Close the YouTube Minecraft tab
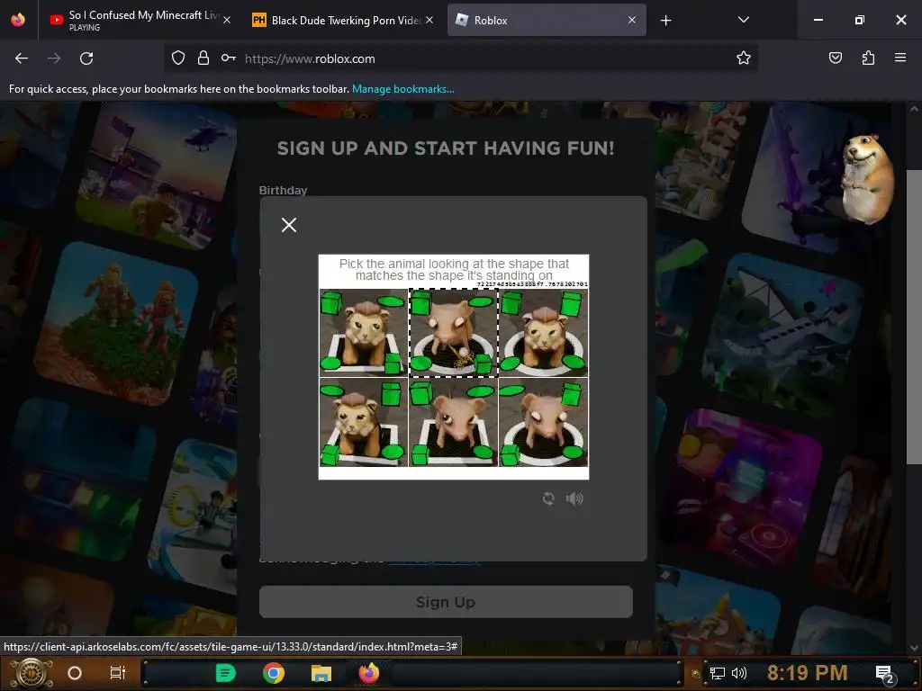 [x=227, y=20]
